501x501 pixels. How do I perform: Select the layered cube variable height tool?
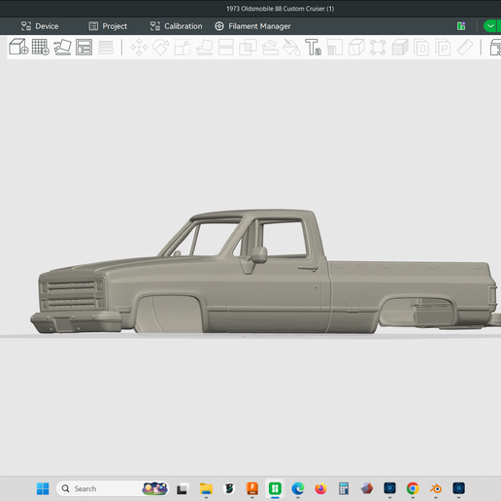[x=400, y=48]
